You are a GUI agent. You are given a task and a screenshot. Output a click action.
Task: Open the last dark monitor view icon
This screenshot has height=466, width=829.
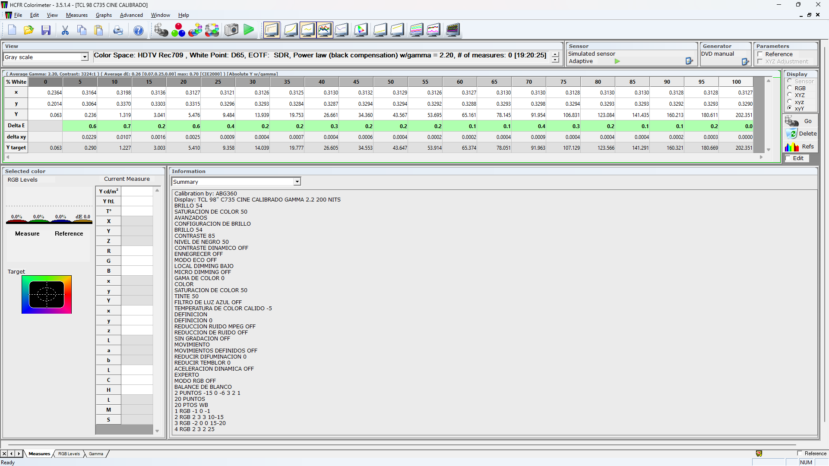[x=453, y=30]
